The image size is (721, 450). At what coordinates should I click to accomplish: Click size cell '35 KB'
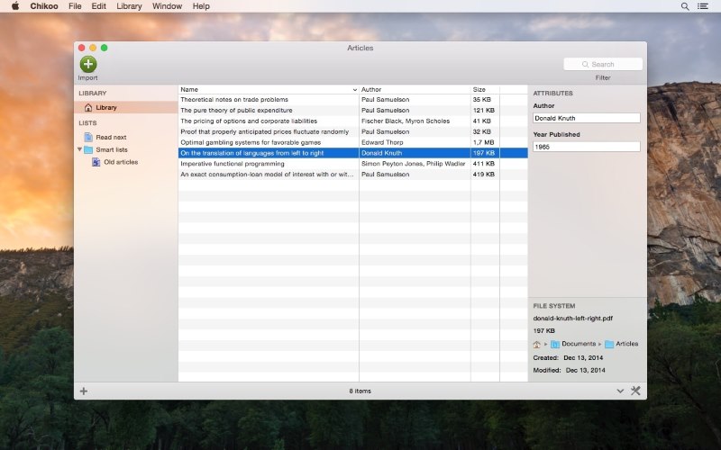click(x=482, y=100)
